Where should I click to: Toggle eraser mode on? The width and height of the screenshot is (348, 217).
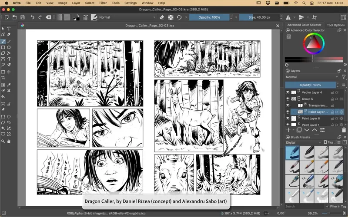point(162,17)
